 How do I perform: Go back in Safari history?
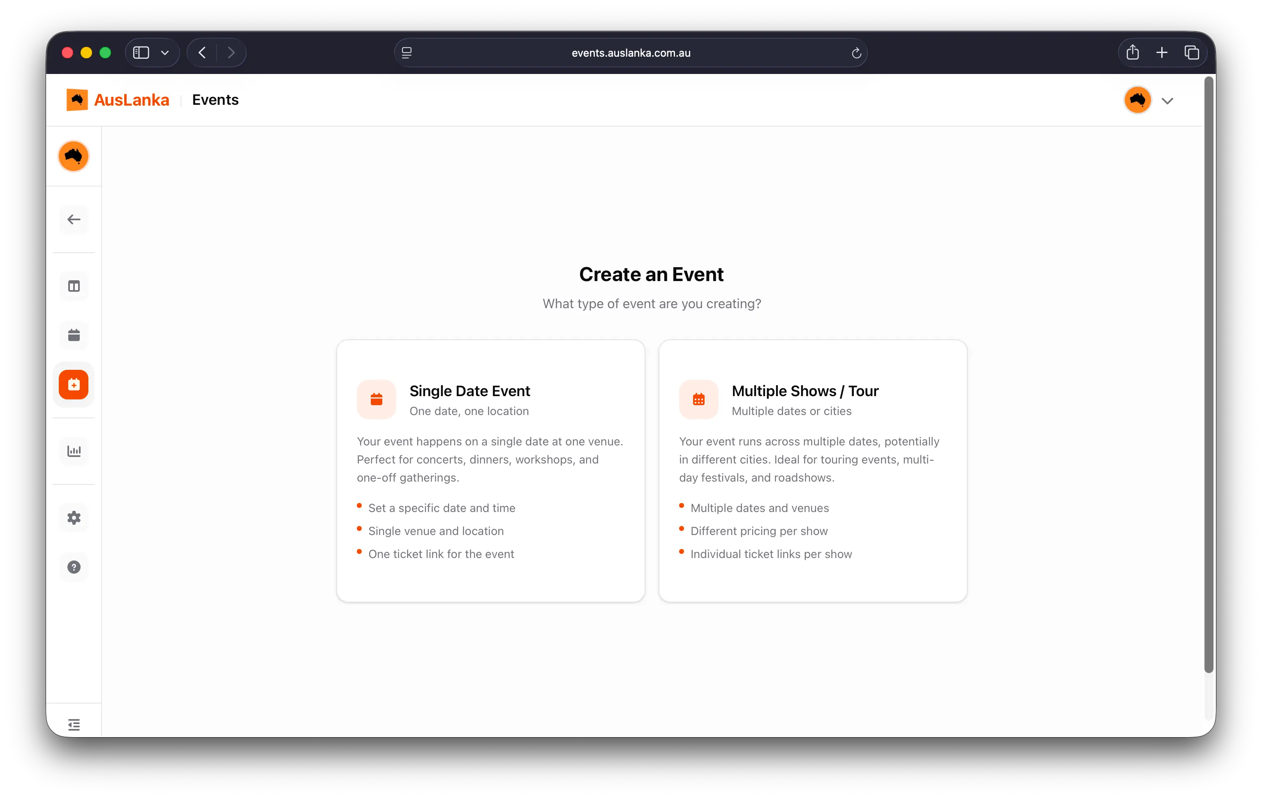pos(202,53)
